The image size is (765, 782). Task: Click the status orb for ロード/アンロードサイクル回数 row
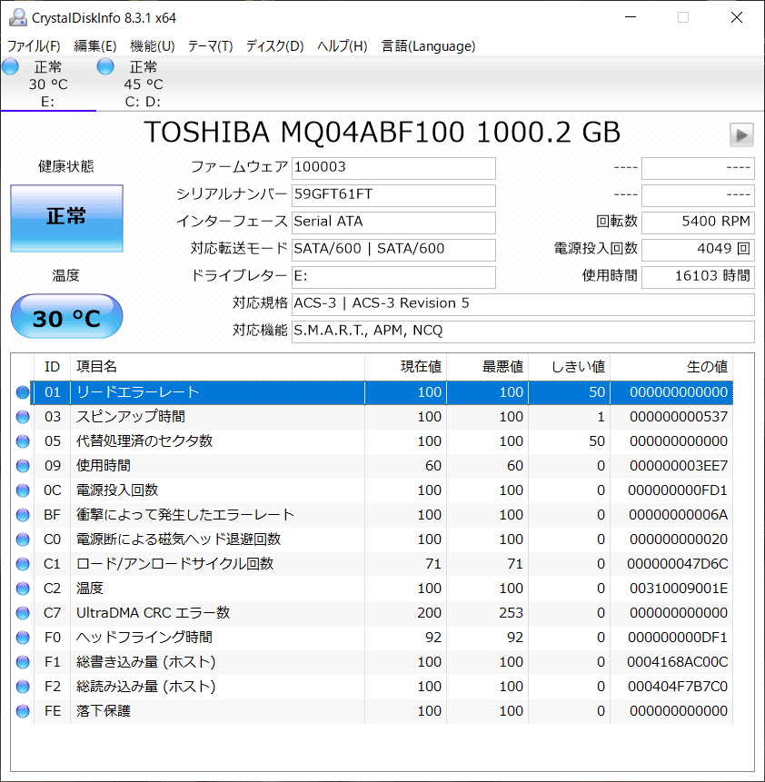point(23,563)
